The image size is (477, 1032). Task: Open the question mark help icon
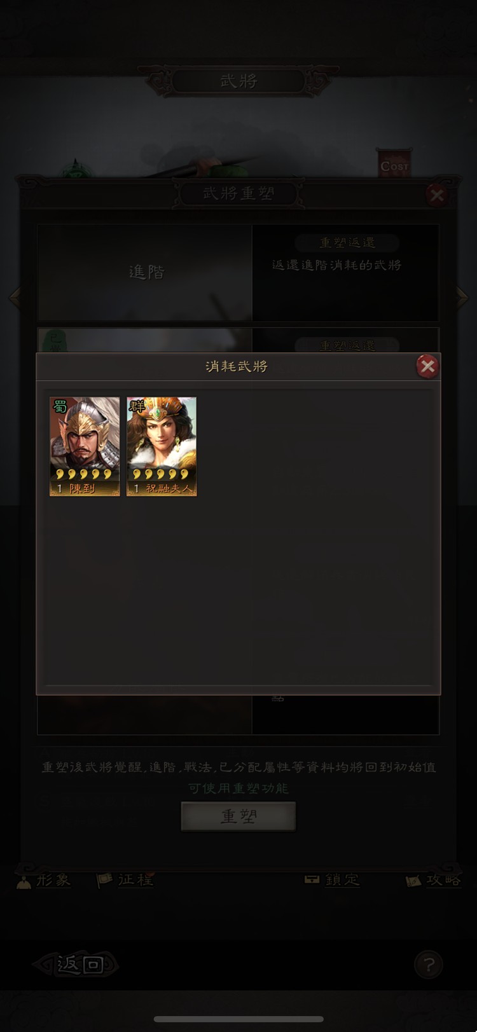[x=428, y=965]
